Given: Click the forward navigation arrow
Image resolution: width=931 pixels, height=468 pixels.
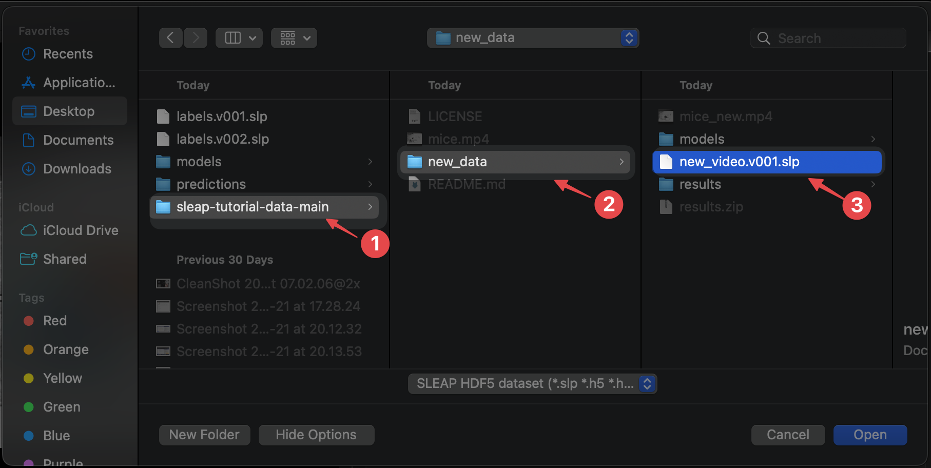Looking at the screenshot, I should 196,38.
